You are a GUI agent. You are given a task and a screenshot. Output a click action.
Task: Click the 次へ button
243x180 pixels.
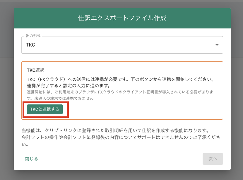pyautogui.click(x=213, y=159)
